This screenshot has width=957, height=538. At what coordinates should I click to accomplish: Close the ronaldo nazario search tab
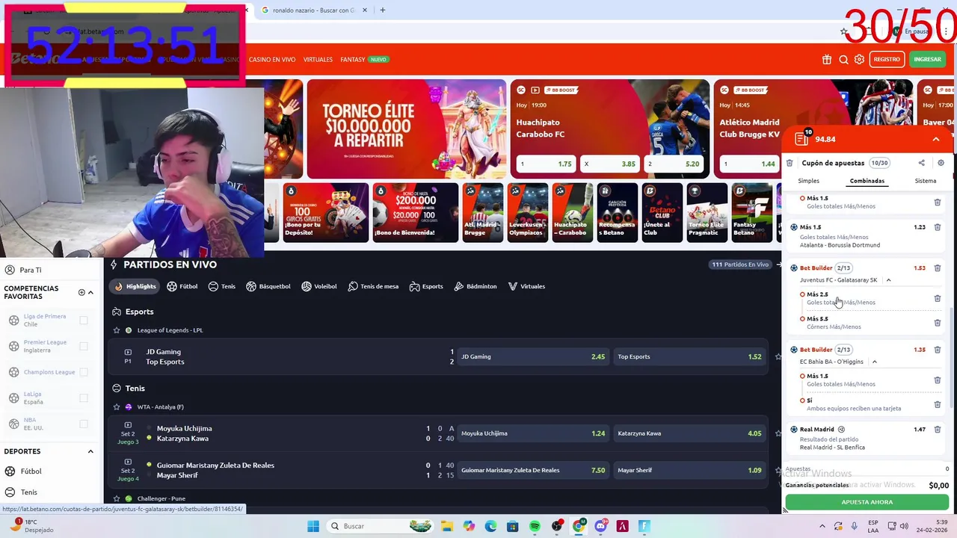tap(365, 10)
